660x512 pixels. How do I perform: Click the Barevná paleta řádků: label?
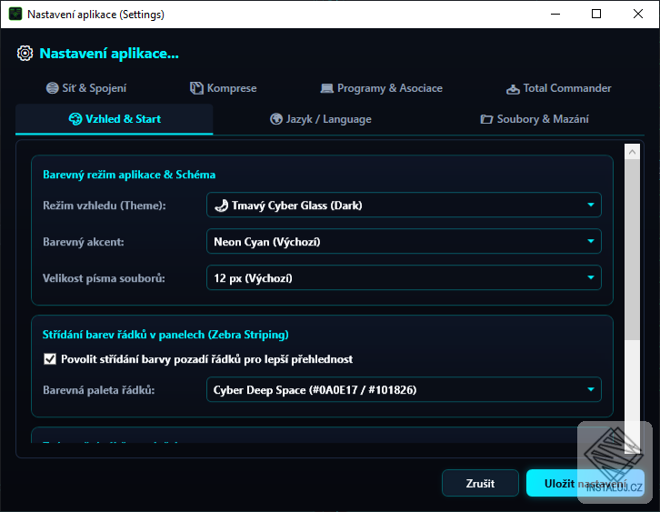tap(99, 390)
